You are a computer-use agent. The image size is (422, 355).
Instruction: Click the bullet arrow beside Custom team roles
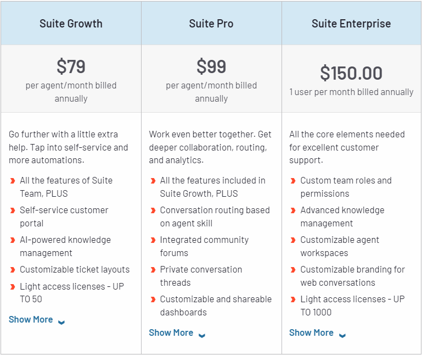pyautogui.click(x=293, y=181)
